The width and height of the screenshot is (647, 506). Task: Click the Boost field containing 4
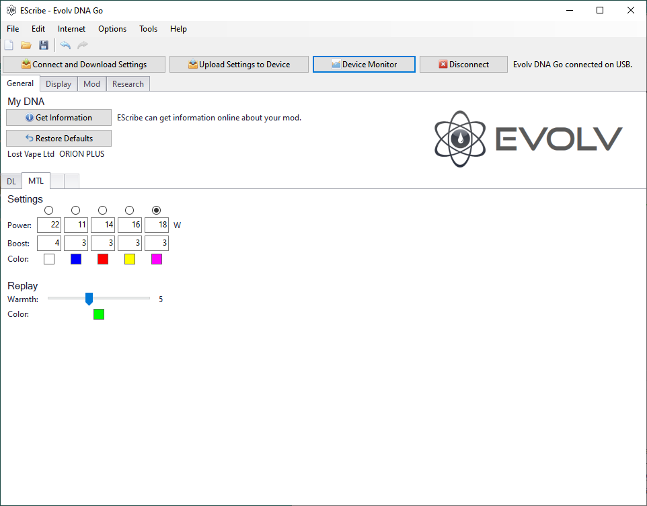pos(49,243)
